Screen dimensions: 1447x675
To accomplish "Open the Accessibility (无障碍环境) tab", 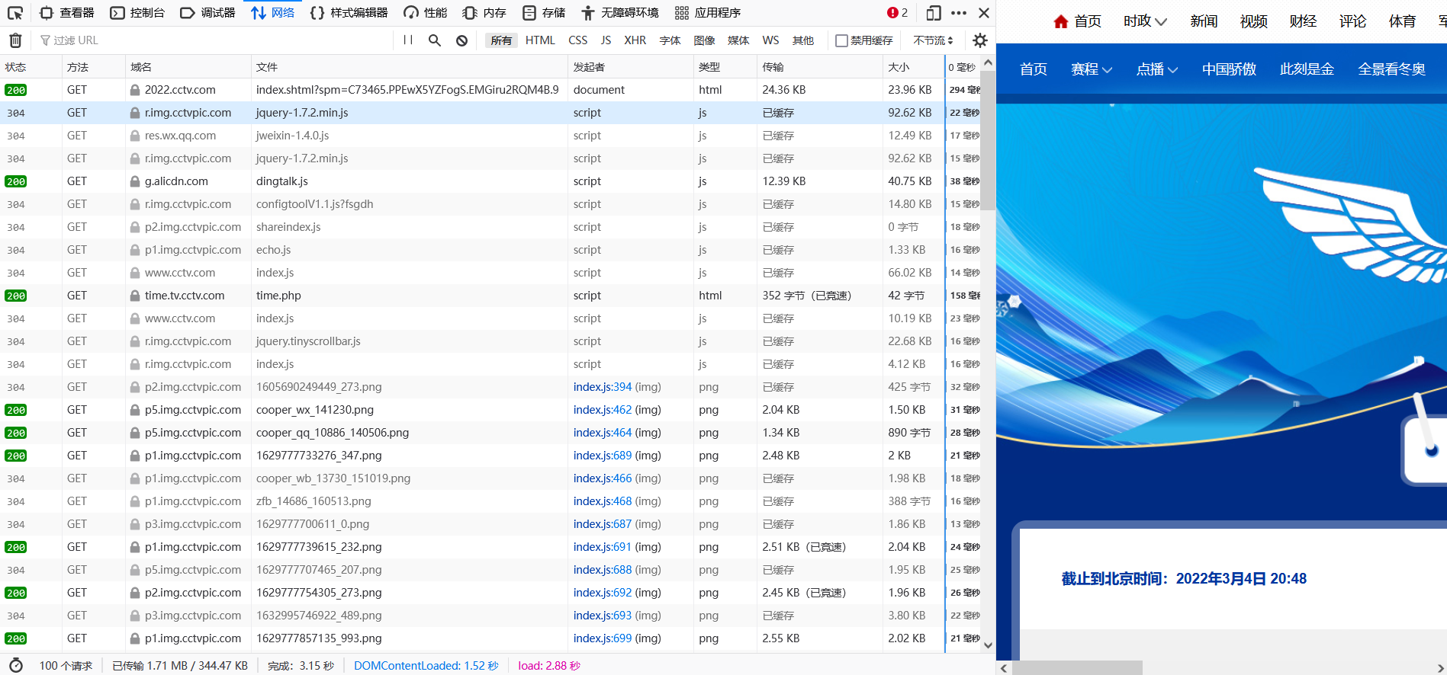I will (x=619, y=13).
